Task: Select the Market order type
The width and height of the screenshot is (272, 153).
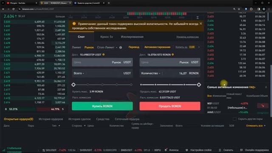Action: pyautogui.click(x=89, y=47)
